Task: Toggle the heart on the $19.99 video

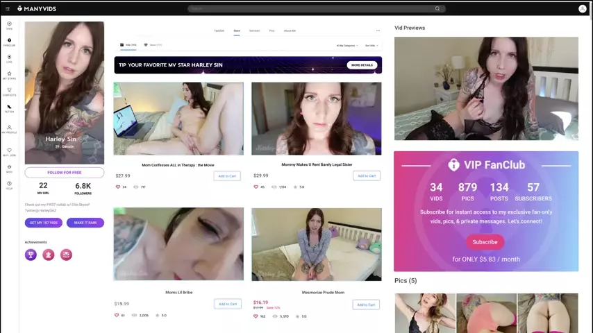Action: point(118,315)
